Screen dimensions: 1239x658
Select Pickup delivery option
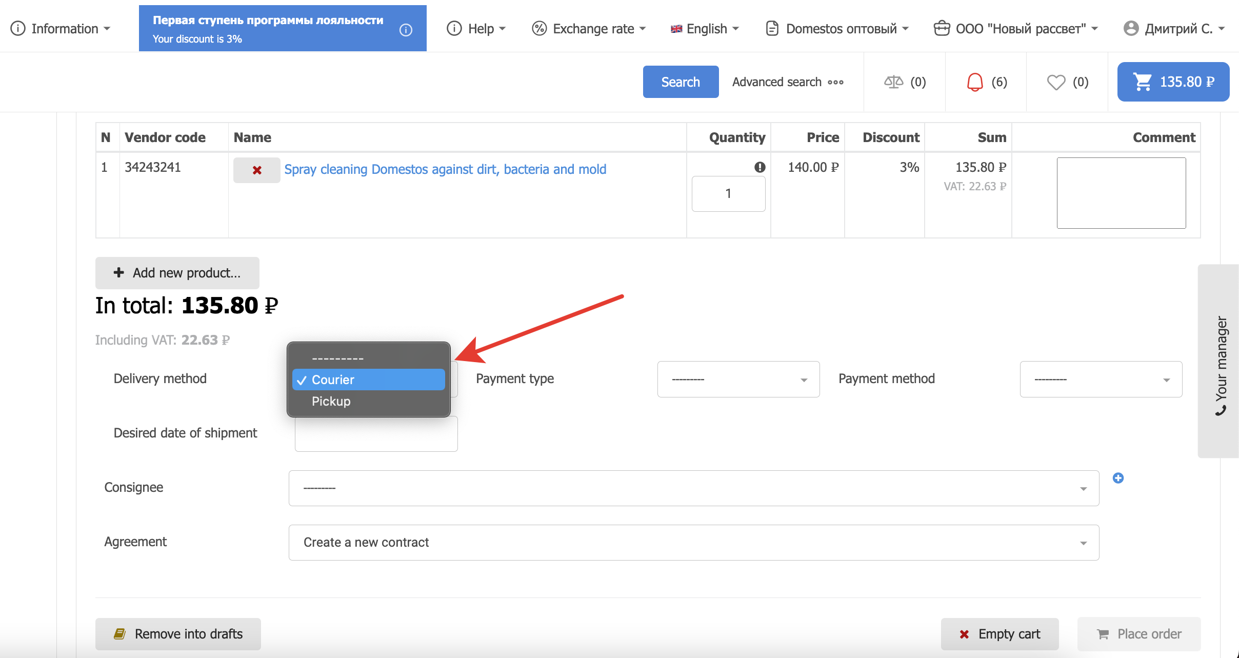pyautogui.click(x=331, y=401)
